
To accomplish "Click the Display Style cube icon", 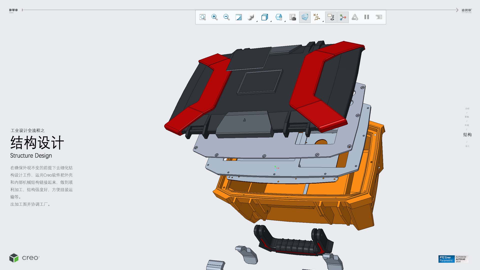I will 264,17.
